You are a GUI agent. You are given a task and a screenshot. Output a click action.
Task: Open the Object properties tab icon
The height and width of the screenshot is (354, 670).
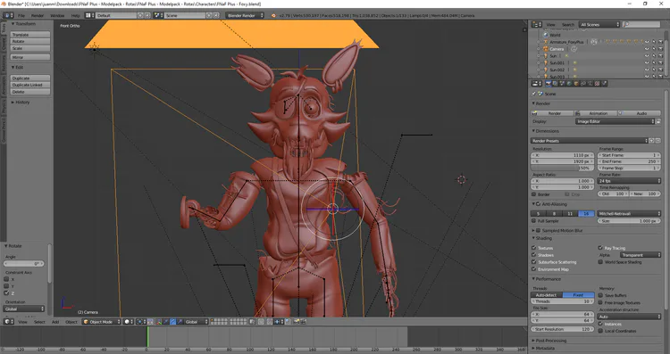tap(576, 84)
